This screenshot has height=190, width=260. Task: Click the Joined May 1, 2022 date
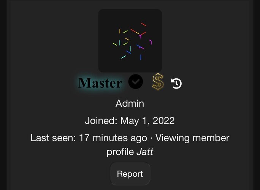coord(147,121)
